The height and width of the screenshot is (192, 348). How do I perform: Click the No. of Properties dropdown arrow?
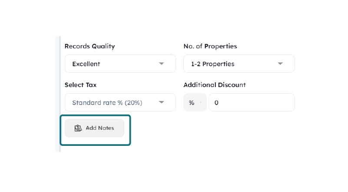coord(280,64)
